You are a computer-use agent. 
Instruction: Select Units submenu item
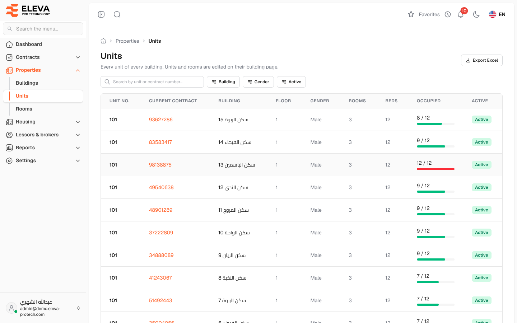pyautogui.click(x=43, y=96)
